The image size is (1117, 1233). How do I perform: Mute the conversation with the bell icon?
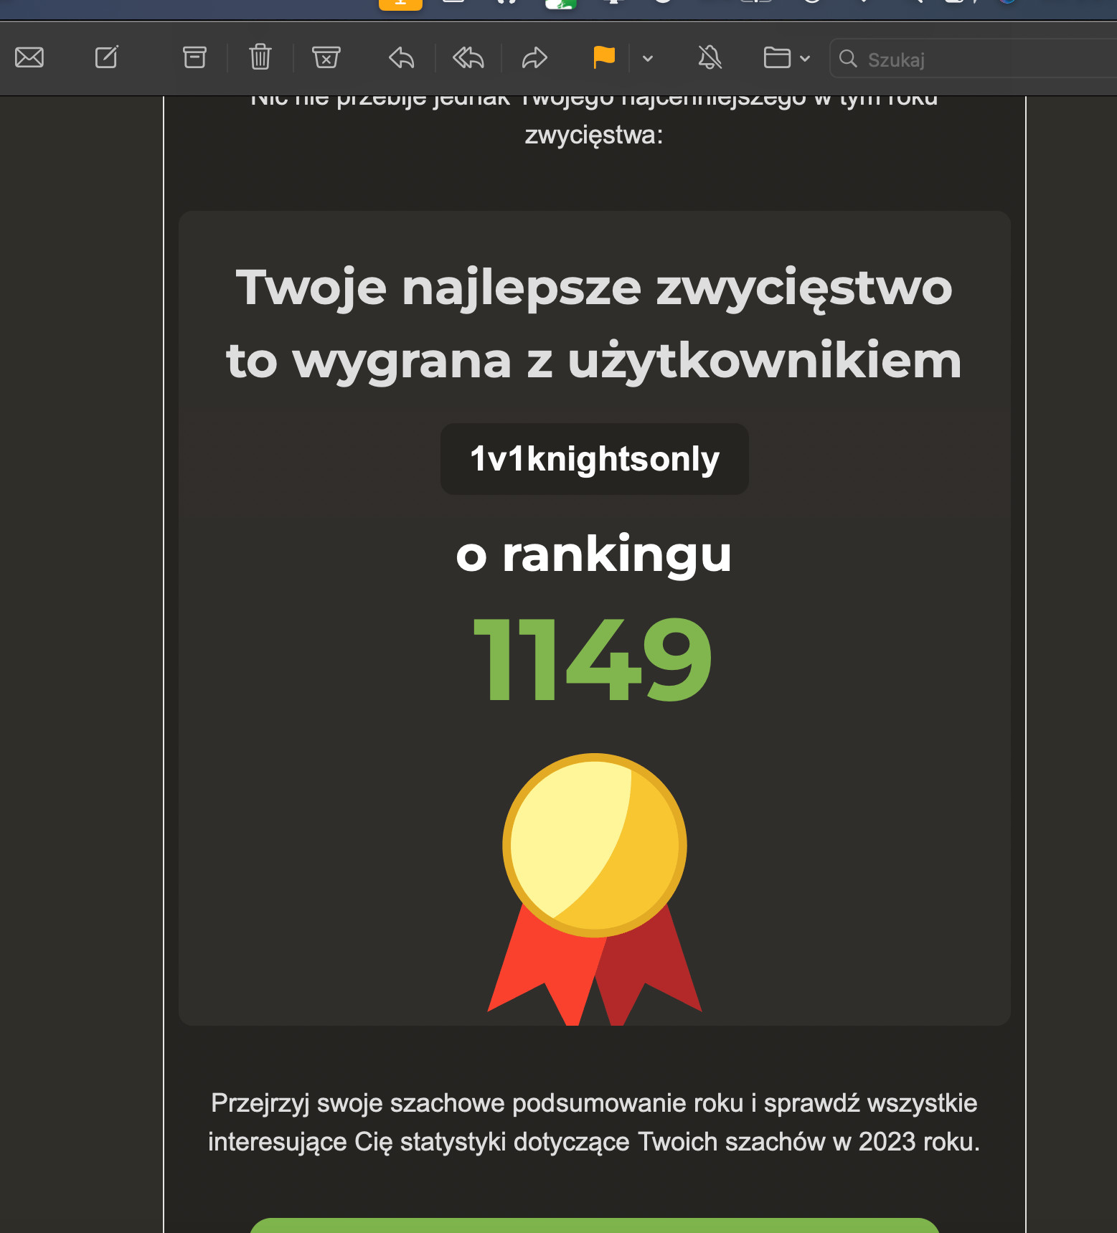point(710,57)
